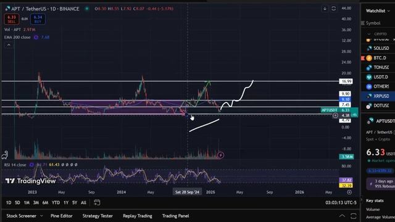Click the red flag beside BTC.D
Viewport: 395px width, 222px height.
point(363,58)
